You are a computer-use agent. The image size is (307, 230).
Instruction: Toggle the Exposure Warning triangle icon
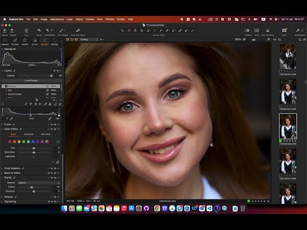pyautogui.click(x=267, y=31)
